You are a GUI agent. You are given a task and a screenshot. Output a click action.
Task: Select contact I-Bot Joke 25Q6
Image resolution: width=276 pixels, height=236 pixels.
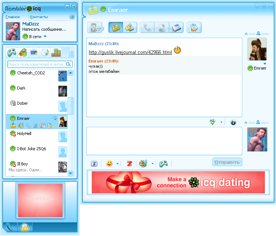pos(37,152)
